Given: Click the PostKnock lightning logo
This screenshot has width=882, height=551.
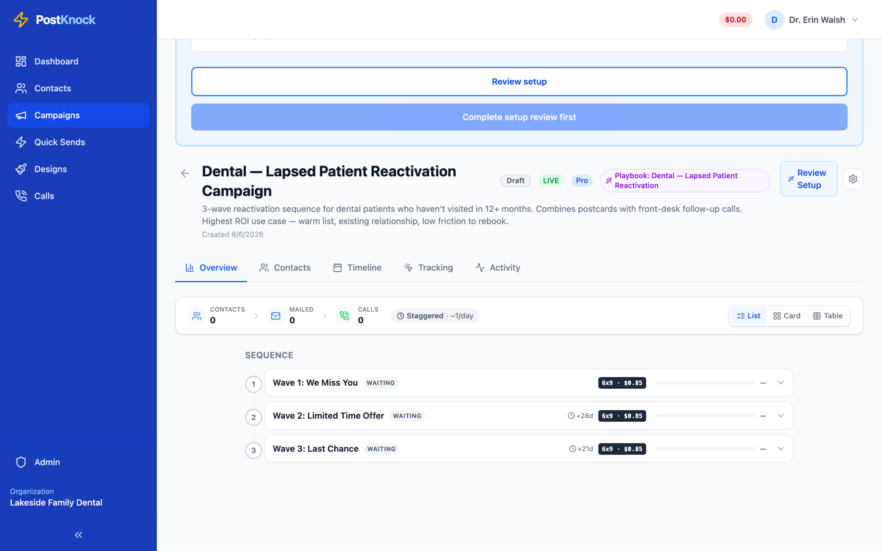Looking at the screenshot, I should pos(21,20).
